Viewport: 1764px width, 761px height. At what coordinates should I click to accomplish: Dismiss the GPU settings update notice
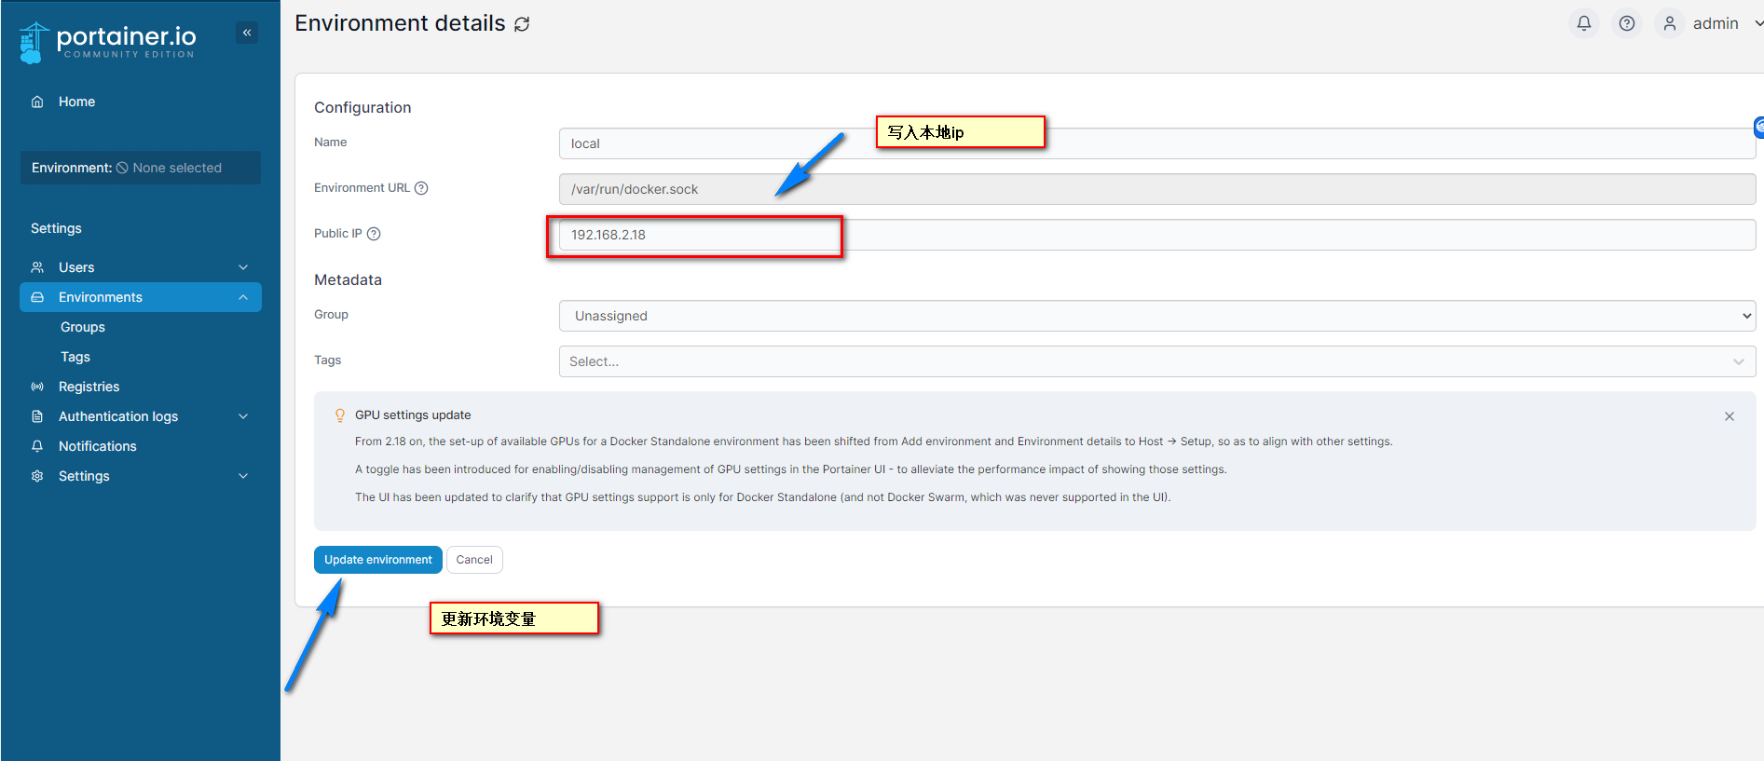1729,416
